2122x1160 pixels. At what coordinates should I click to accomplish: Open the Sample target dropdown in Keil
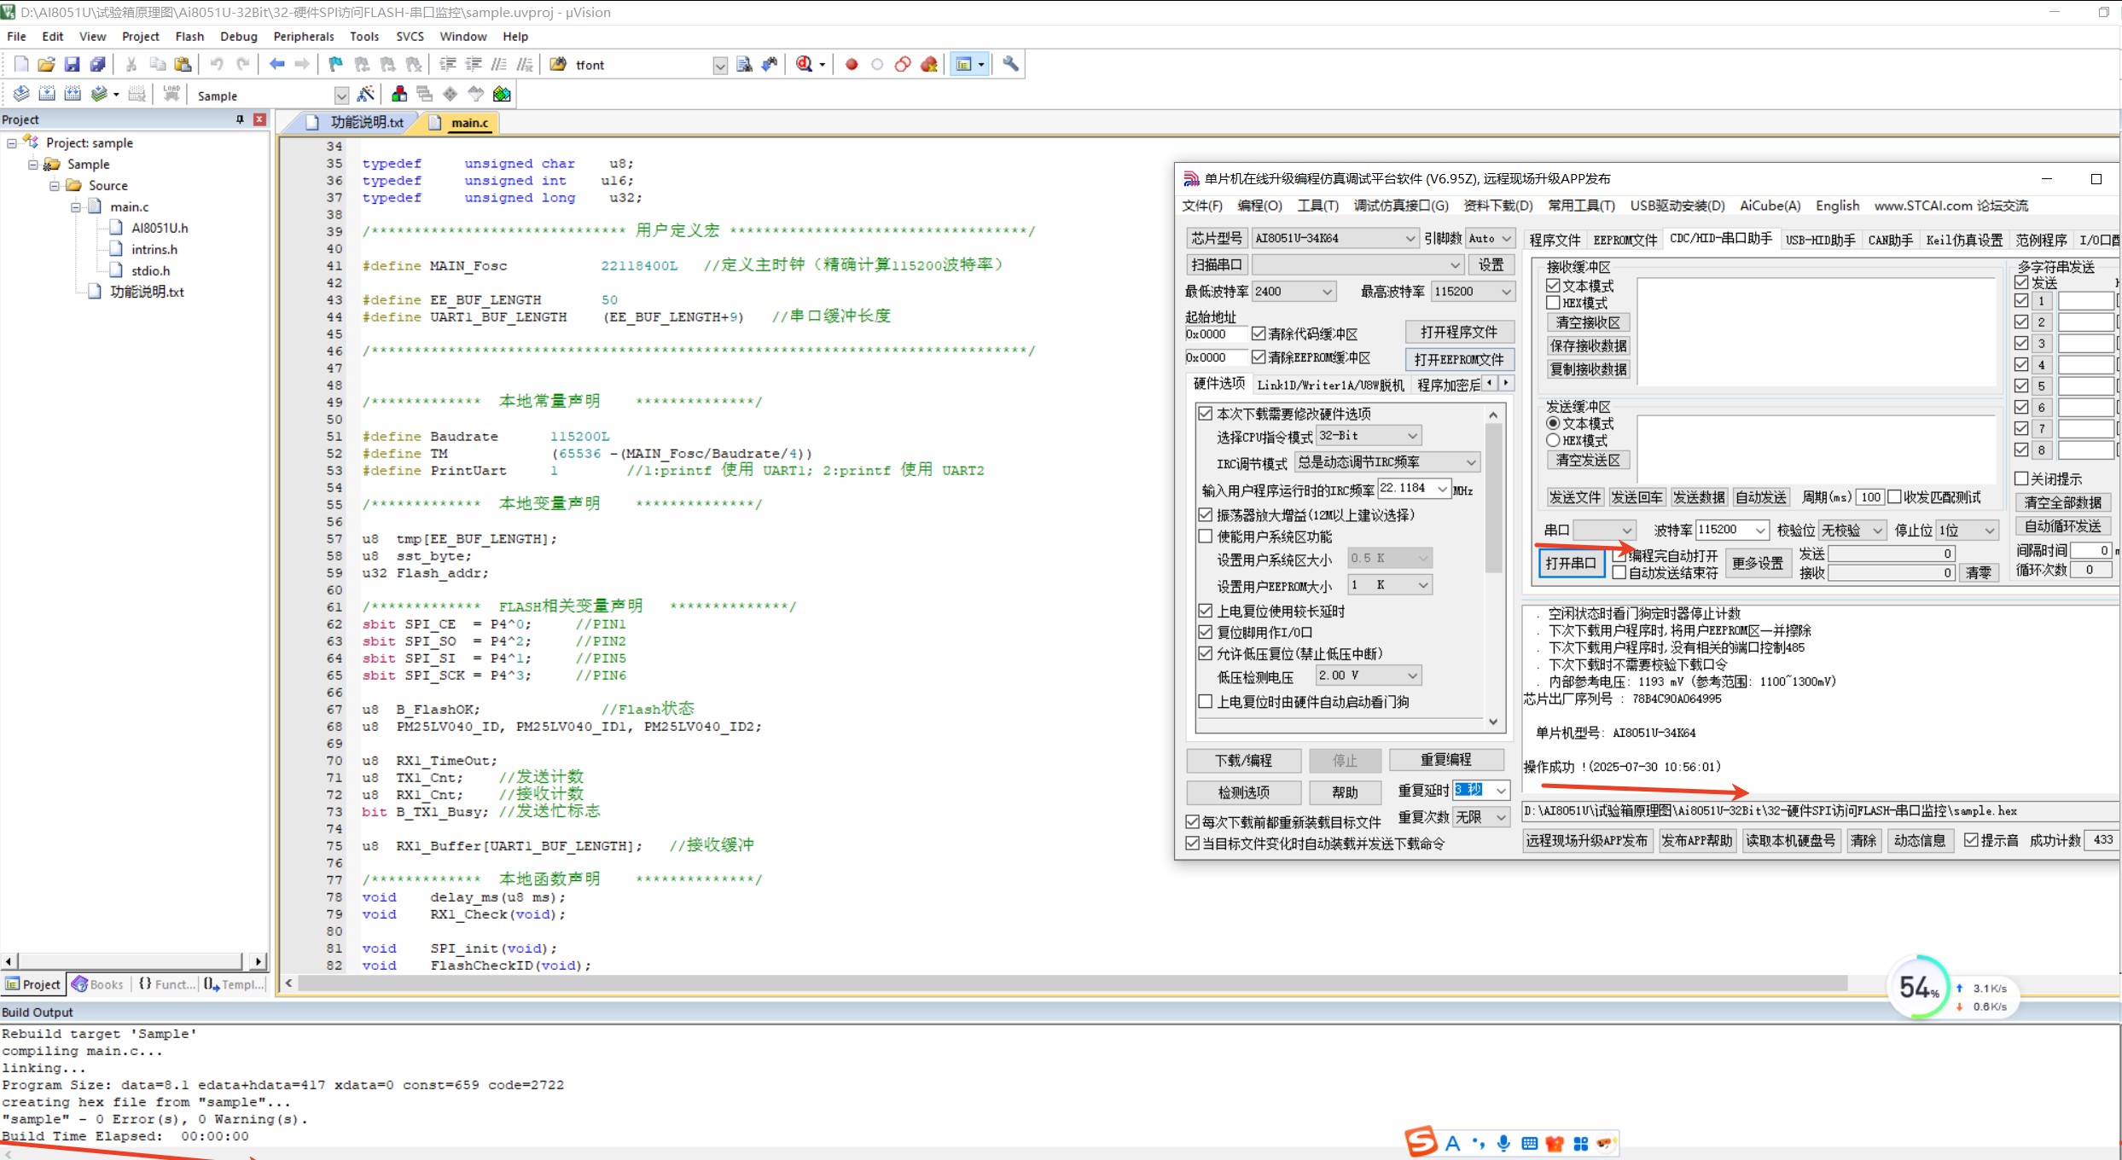[341, 96]
